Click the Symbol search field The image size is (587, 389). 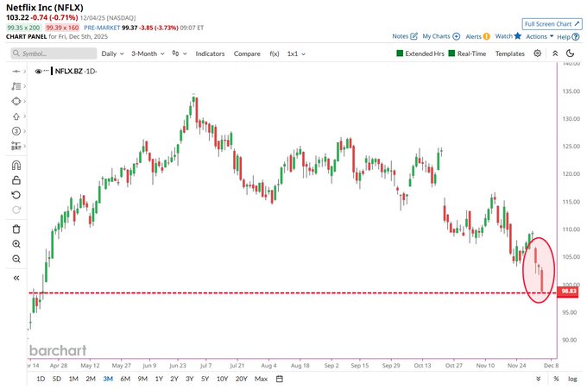54,53
